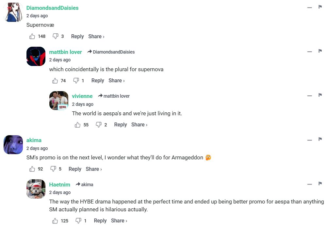
Task: Minimize akima's comment thread
Action: 309,140
